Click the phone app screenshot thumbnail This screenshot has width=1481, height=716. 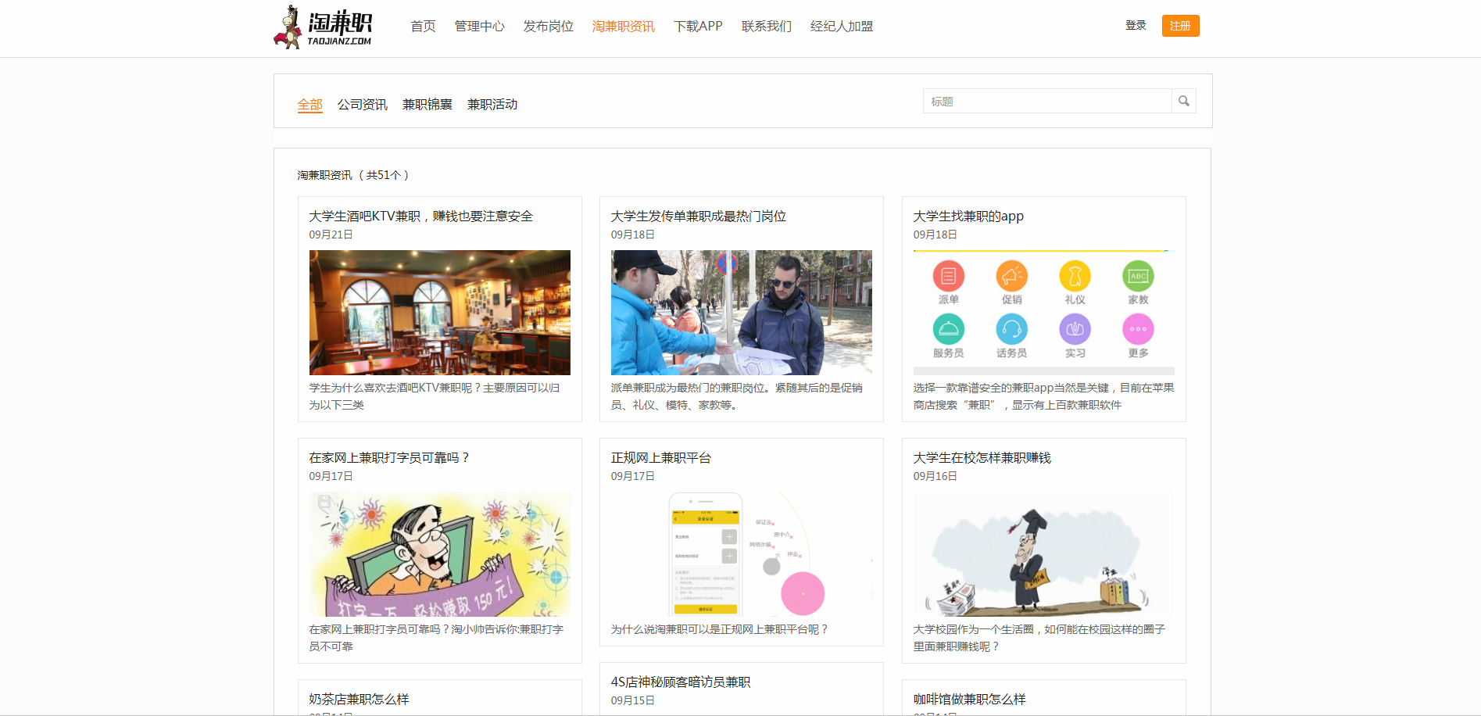[x=742, y=554]
